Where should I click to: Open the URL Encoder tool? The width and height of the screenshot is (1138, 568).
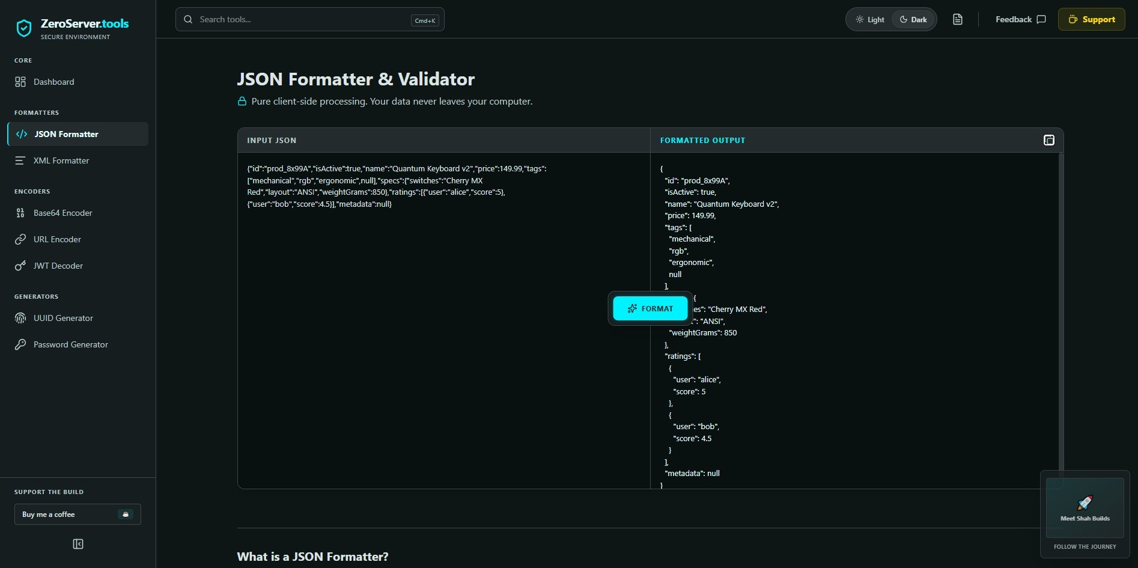pos(78,239)
